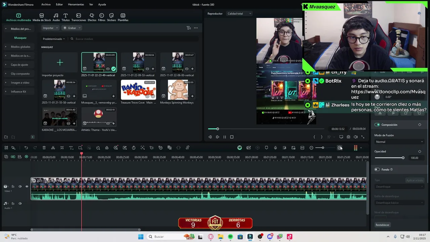
Task: Open the Predeterminado sort dropdown
Action: click(x=54, y=39)
